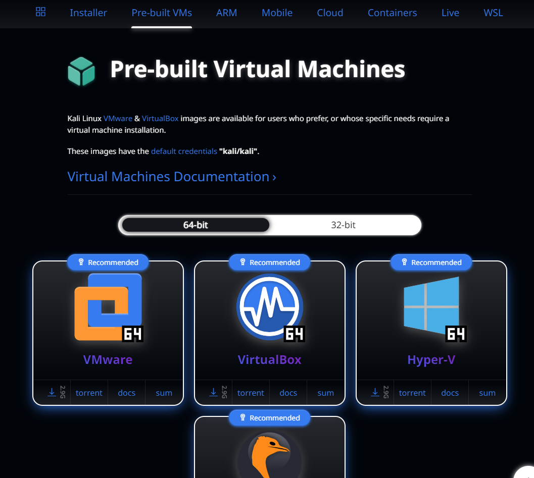The height and width of the screenshot is (478, 534).
Task: Click the Hyper-V card title
Action: (431, 359)
